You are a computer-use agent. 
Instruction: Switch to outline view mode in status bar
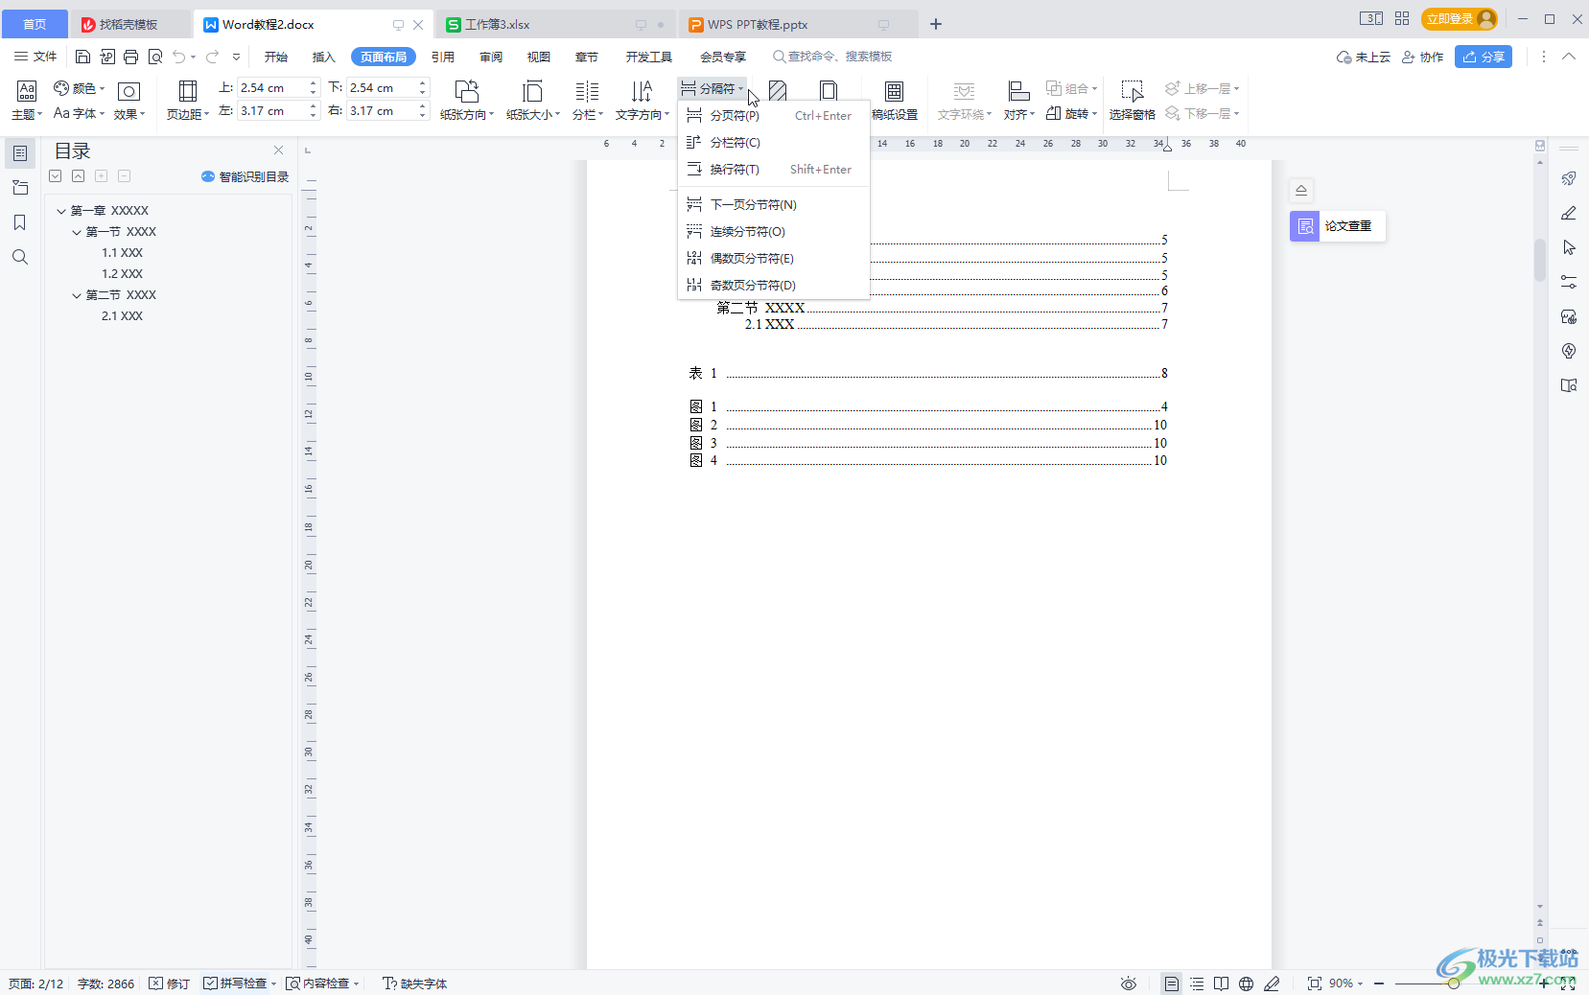[1196, 983]
